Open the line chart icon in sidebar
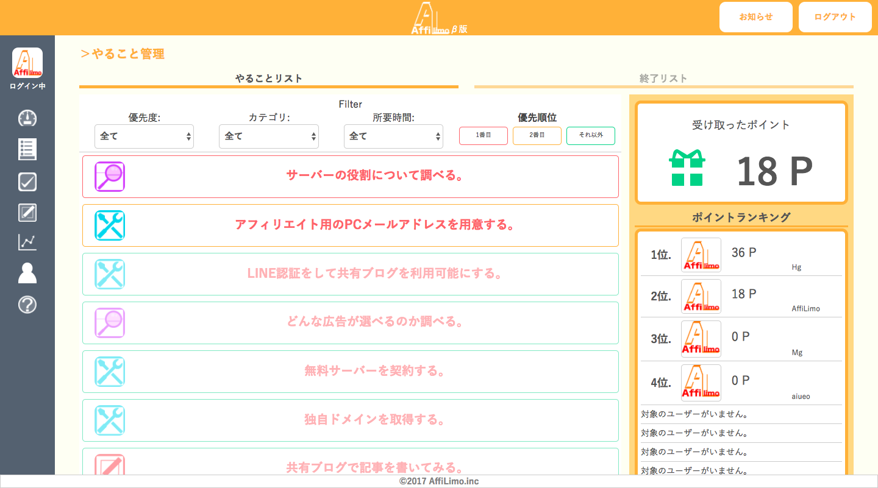 click(27, 242)
